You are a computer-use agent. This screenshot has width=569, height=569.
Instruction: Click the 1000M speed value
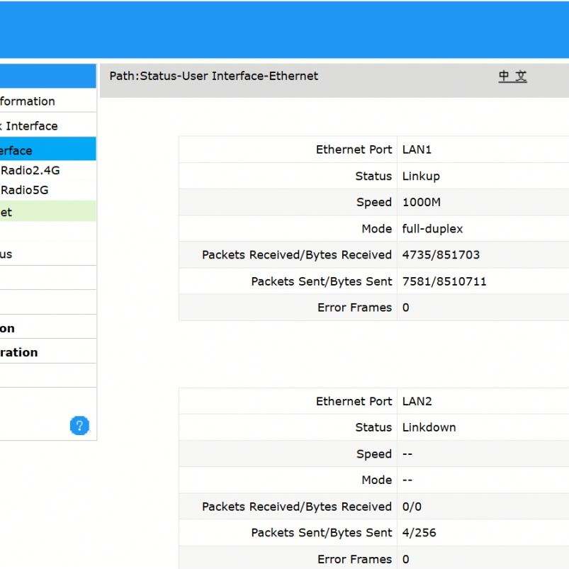pos(421,202)
